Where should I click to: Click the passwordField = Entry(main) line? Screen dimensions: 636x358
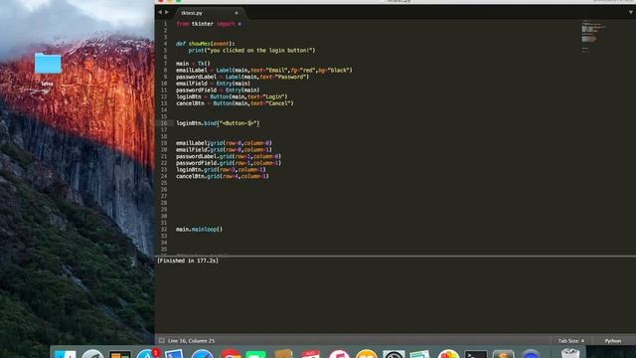pyautogui.click(x=218, y=90)
